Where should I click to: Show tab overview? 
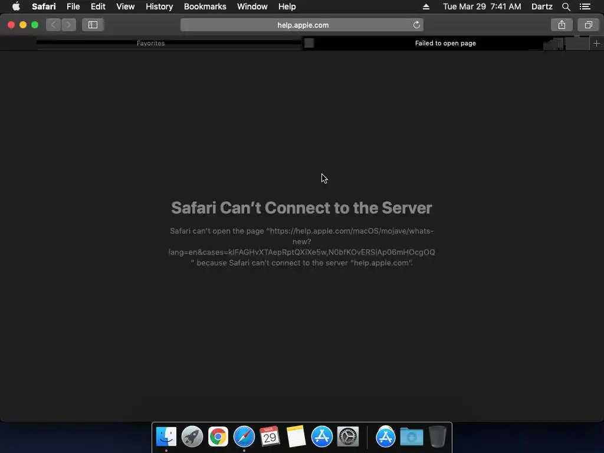click(x=588, y=25)
